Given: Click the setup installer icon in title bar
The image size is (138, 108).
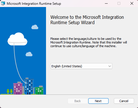Looking at the screenshot, I should [x=3, y=4].
